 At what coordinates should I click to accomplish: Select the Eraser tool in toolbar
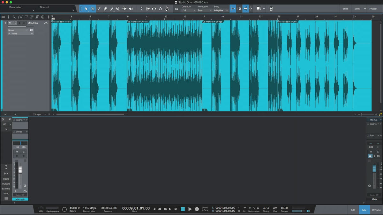(x=105, y=9)
